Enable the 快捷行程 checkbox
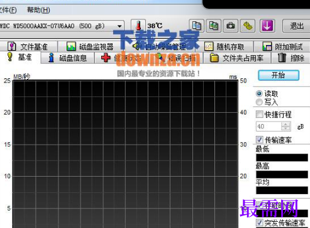Screen dimensions: 310x228 coord(260,114)
